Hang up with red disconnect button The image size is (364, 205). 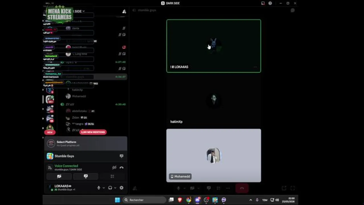(242, 188)
